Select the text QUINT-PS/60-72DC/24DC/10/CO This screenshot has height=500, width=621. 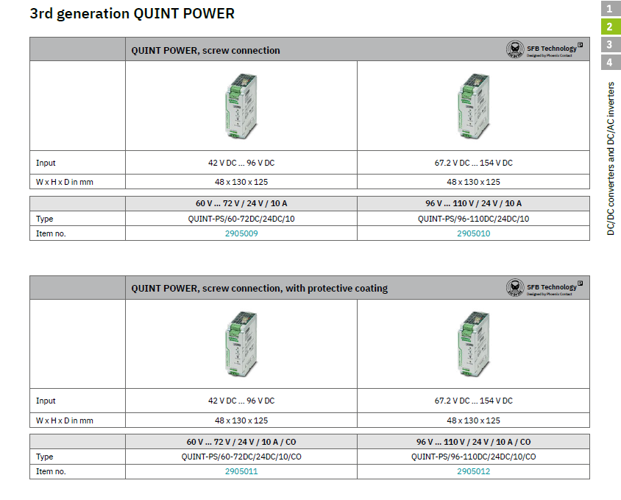[241, 457]
